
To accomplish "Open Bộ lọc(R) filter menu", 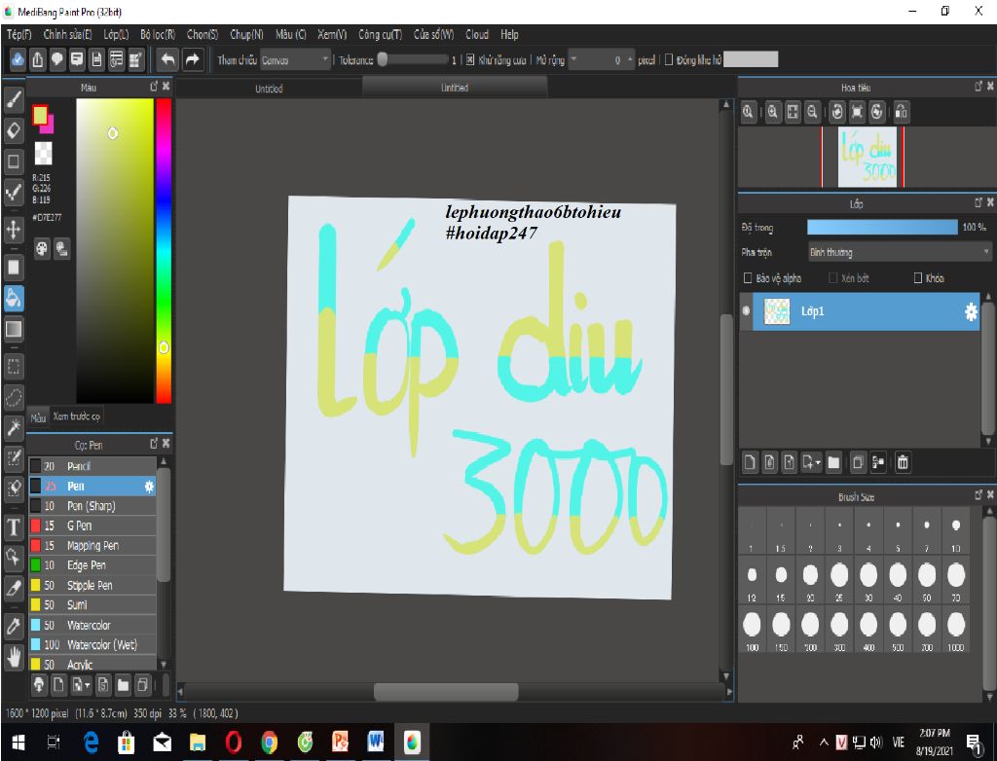I will [x=158, y=34].
